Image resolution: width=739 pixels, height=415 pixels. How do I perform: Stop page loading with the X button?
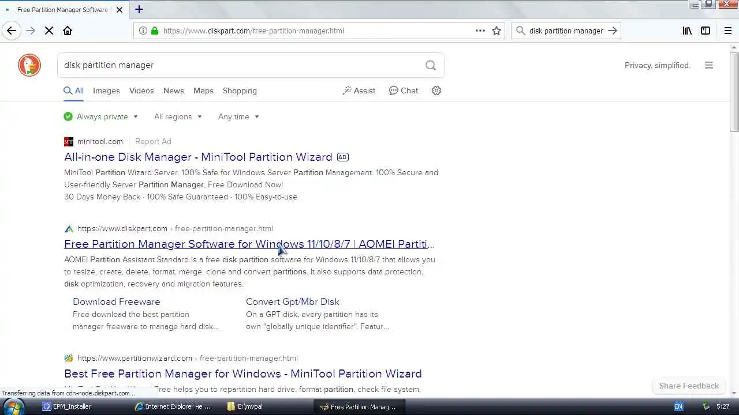(x=49, y=31)
